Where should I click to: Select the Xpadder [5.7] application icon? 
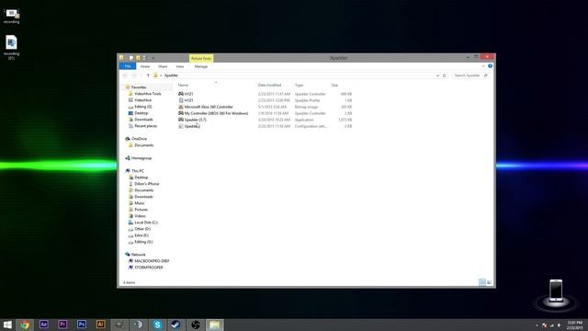(181, 120)
